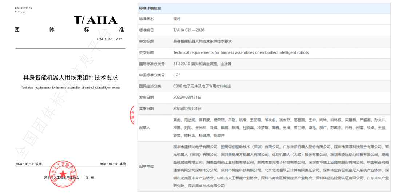Select the 起草单位 label cell
Image resolution: width=393 pixels, height=194 pixels.
[x=155, y=166]
